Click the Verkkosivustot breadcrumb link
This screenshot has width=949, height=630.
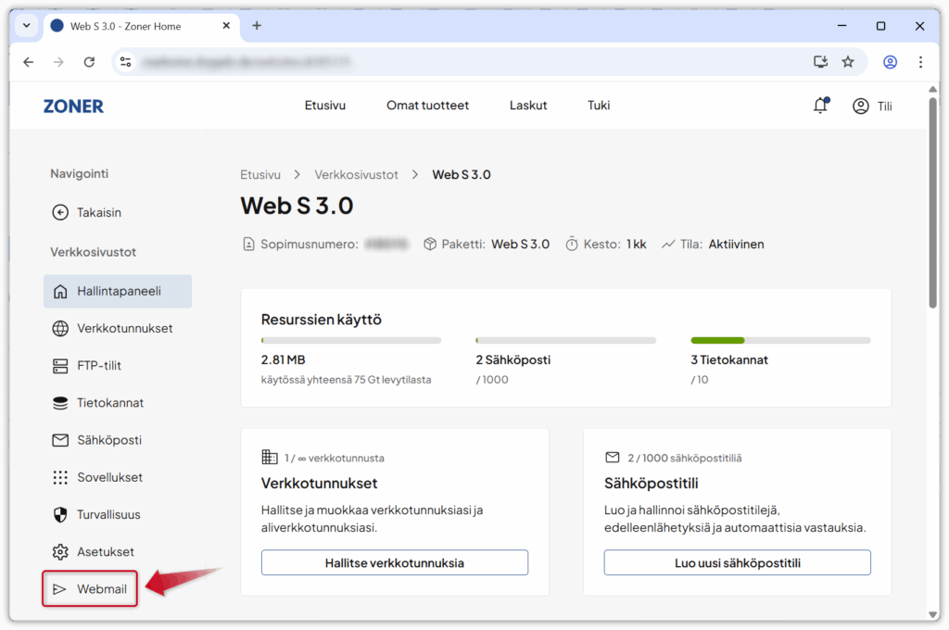356,174
